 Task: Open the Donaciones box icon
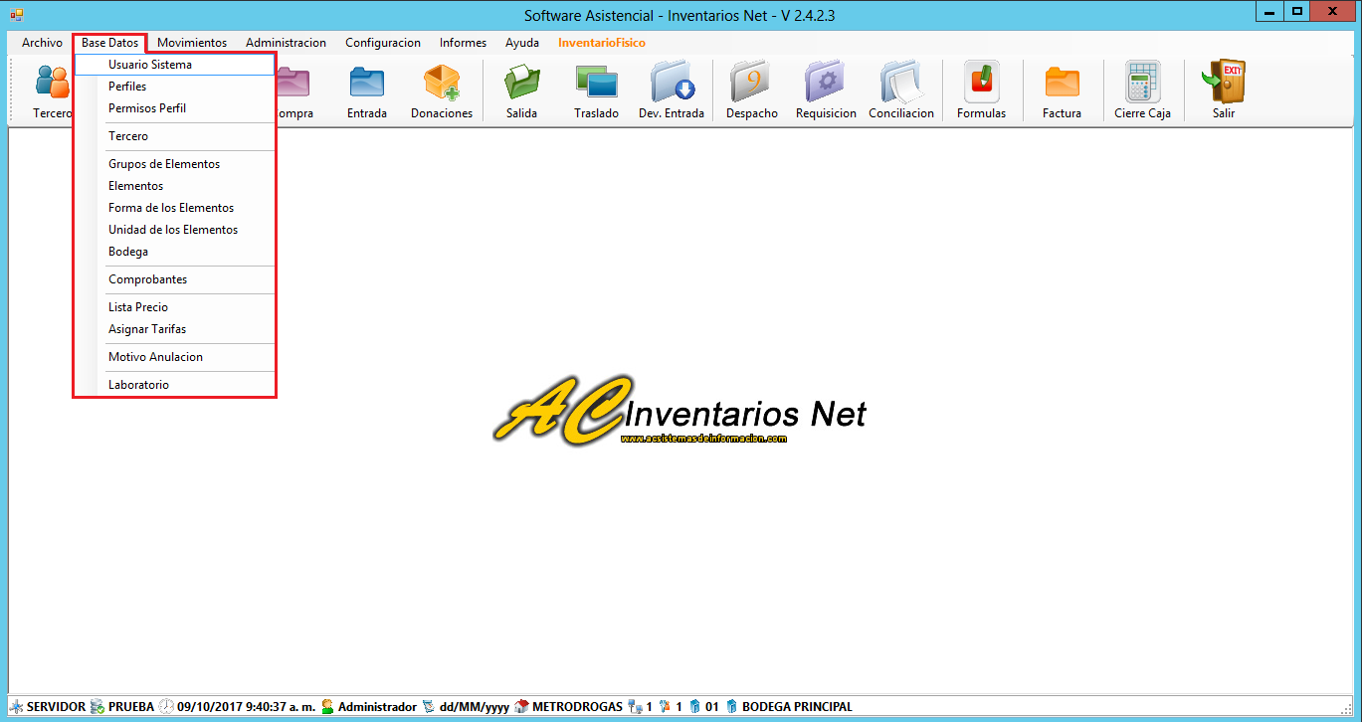coord(442,84)
